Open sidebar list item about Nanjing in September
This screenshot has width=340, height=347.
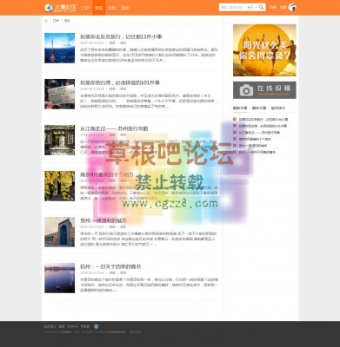pyautogui.click(x=255, y=139)
